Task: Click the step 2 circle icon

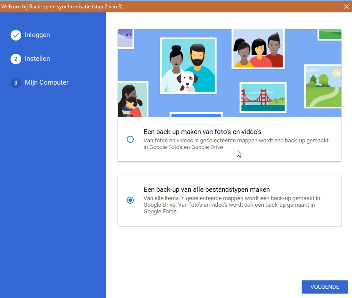Action: pos(16,59)
